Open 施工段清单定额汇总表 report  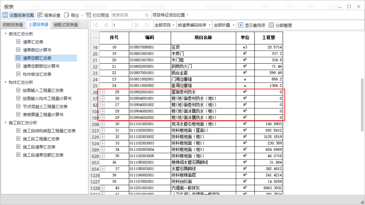43,155
